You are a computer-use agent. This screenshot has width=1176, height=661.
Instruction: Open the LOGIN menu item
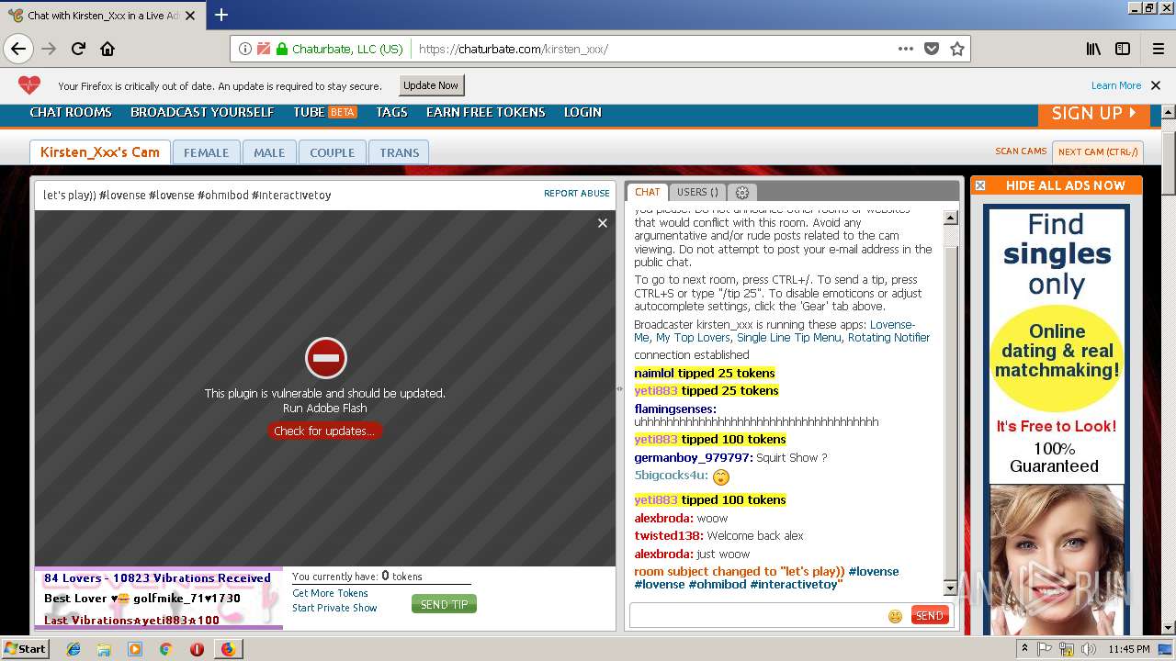tap(582, 112)
